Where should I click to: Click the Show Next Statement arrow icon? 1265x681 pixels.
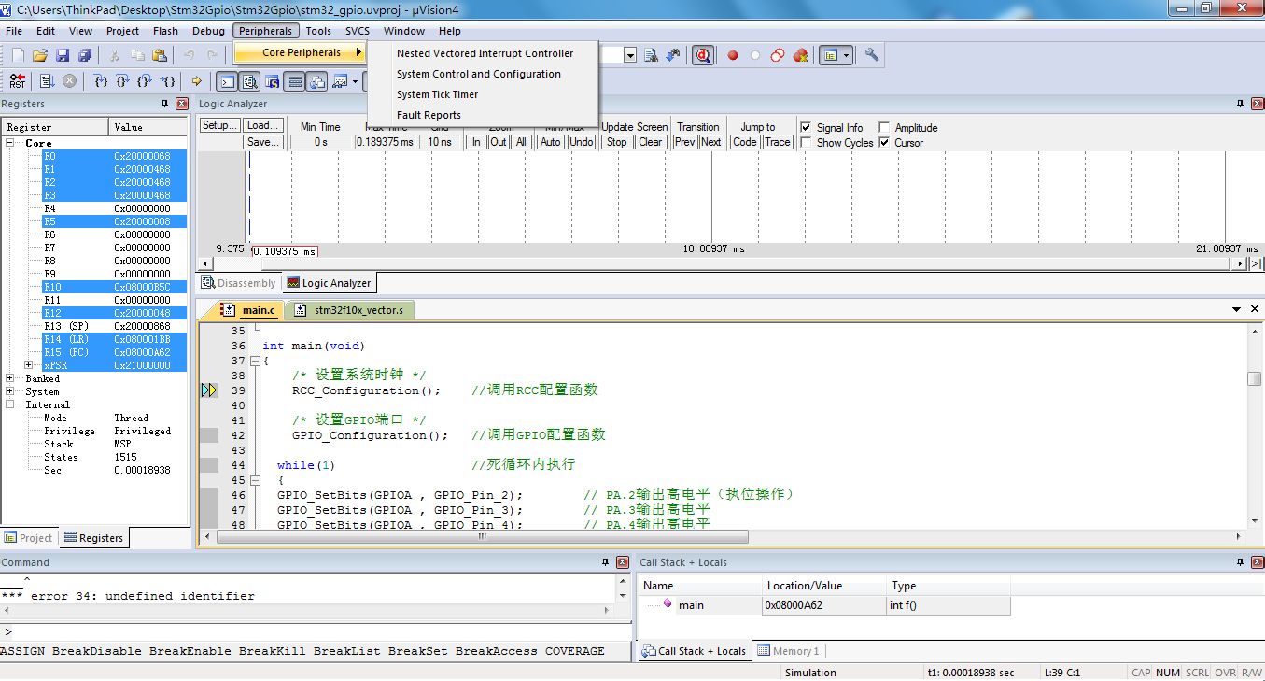[196, 81]
